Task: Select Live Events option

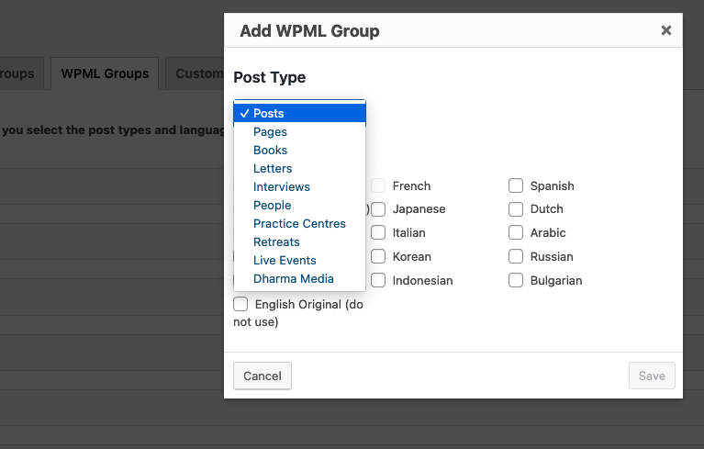Action: click(x=299, y=261)
